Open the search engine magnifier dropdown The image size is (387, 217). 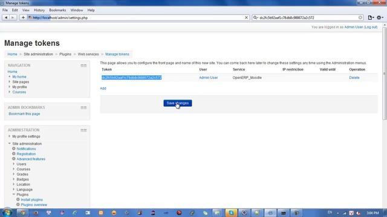255,17
